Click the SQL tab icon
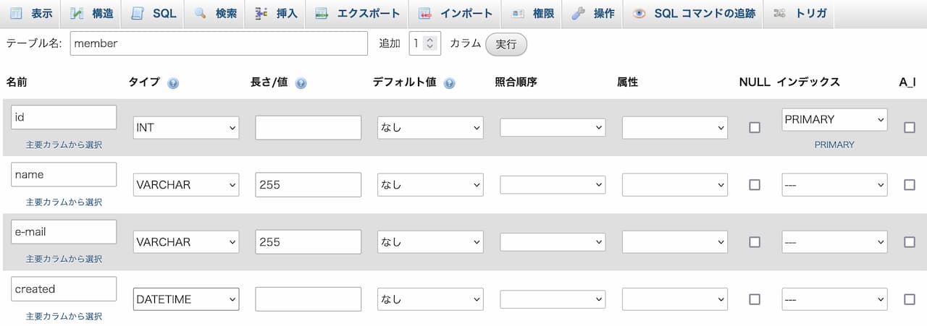927x326 pixels. pos(138,14)
